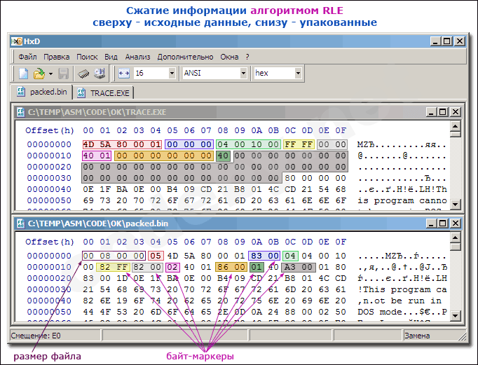Close the TRACE.EXE child window

pos(455,112)
